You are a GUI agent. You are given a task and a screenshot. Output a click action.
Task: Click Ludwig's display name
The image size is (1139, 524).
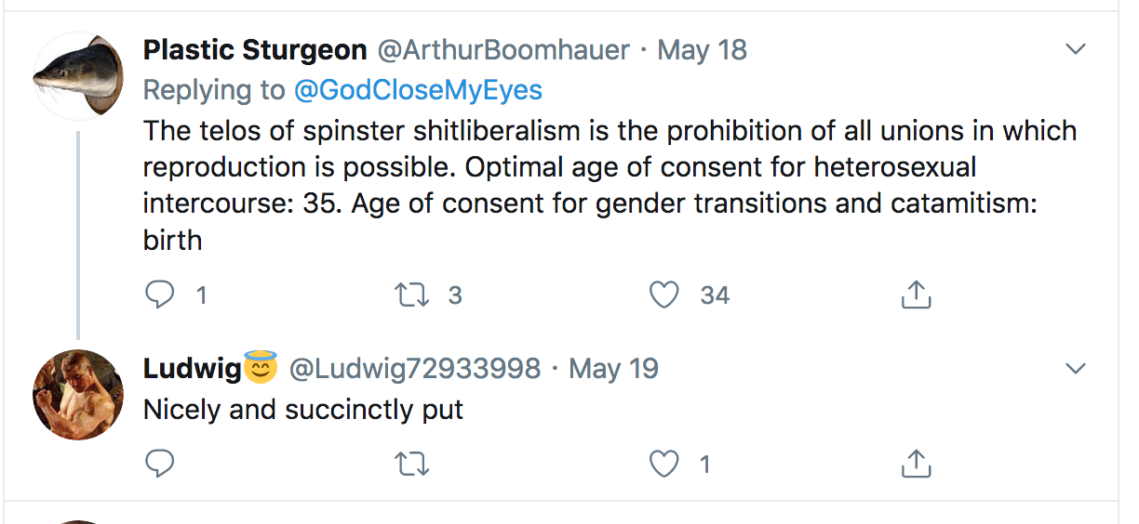coord(193,369)
